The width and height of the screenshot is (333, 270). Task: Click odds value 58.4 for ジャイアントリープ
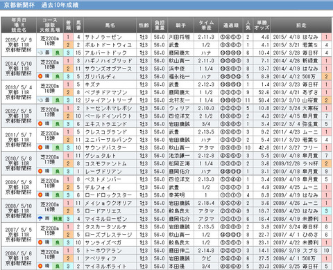264,100
